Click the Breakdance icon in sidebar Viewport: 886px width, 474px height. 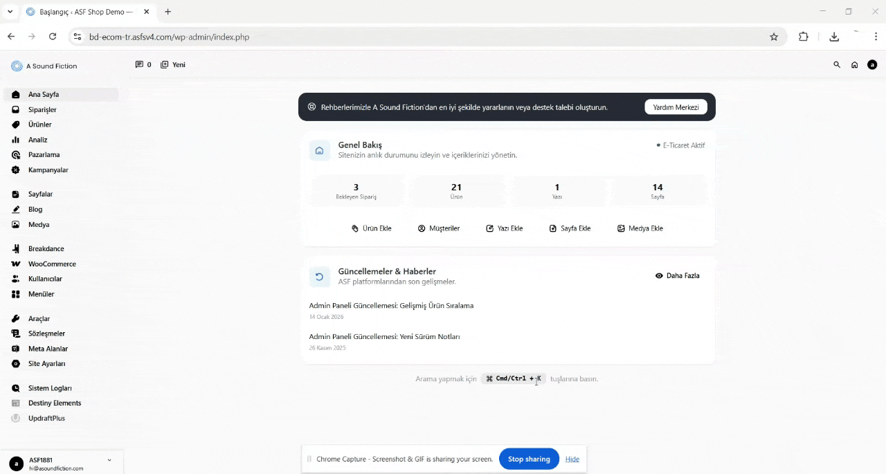15,248
